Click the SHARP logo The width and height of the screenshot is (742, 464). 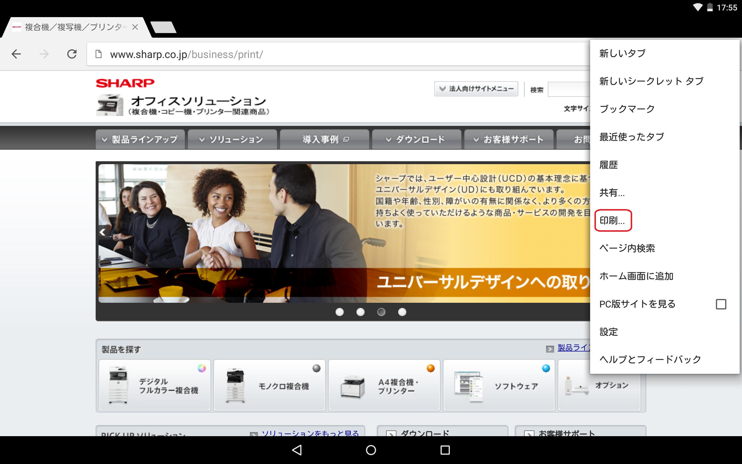point(125,83)
